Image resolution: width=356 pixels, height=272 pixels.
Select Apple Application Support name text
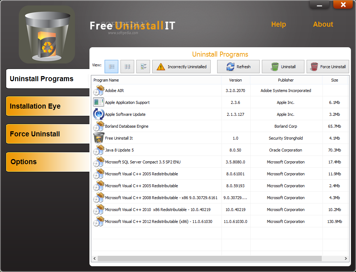(x=127, y=102)
